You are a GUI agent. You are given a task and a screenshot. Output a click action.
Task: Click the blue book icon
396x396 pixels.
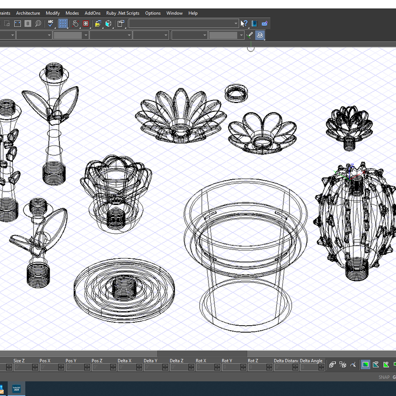pos(254,23)
